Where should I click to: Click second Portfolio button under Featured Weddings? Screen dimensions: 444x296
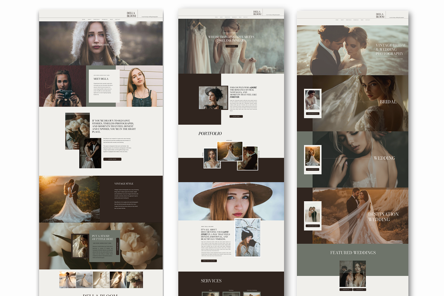pyautogui.click(x=360, y=289)
